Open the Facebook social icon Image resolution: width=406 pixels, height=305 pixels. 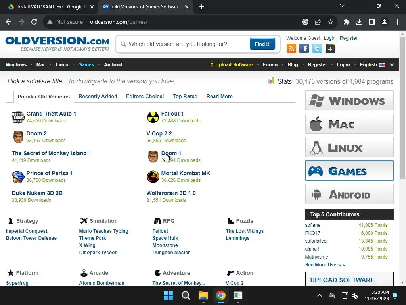pyautogui.click(x=304, y=48)
